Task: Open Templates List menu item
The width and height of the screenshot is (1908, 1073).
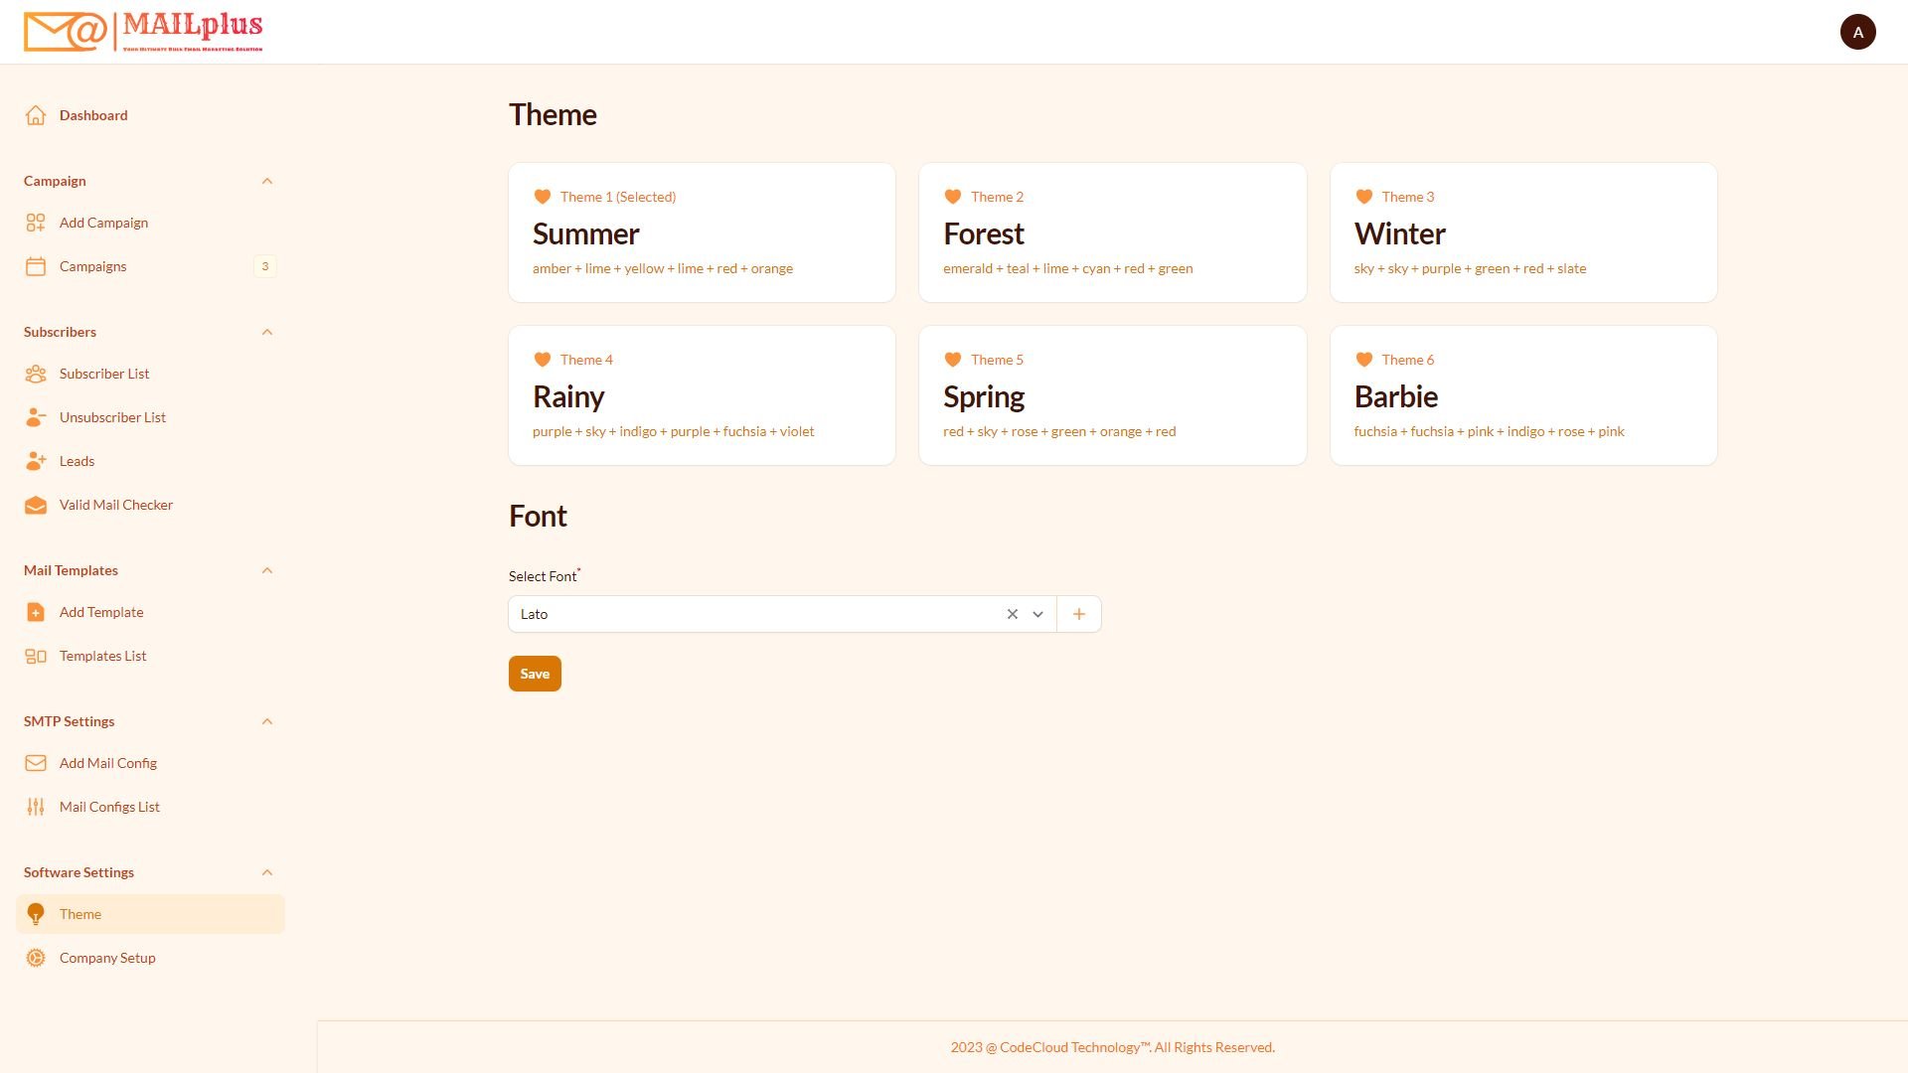Action: 102,656
